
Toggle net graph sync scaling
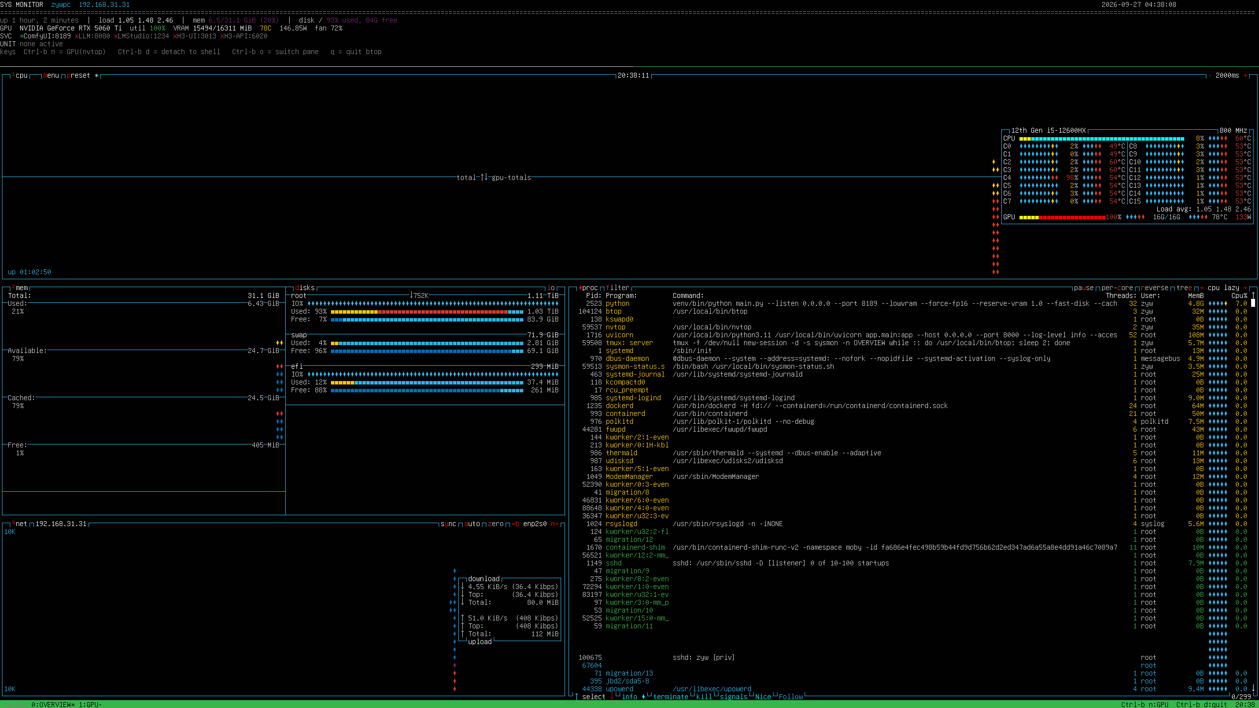(449, 524)
